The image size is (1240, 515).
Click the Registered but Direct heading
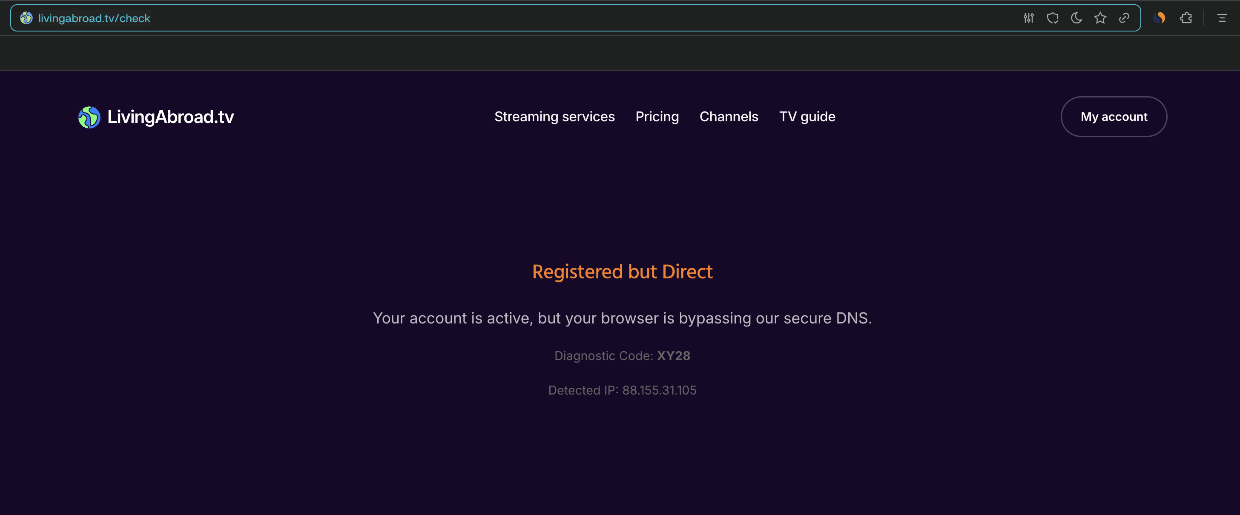622,272
